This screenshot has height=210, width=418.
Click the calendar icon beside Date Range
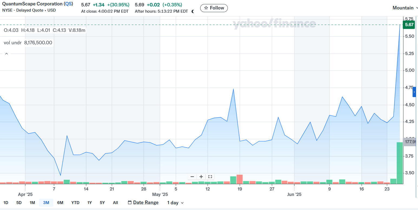(130, 202)
